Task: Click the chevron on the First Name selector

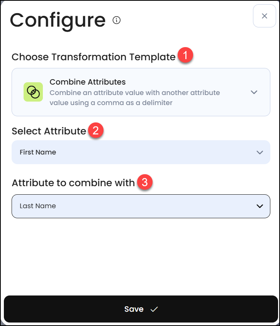Action: coord(260,152)
